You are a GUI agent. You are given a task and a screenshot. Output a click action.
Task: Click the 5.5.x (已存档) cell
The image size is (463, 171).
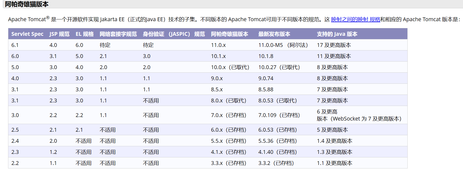click(x=229, y=141)
